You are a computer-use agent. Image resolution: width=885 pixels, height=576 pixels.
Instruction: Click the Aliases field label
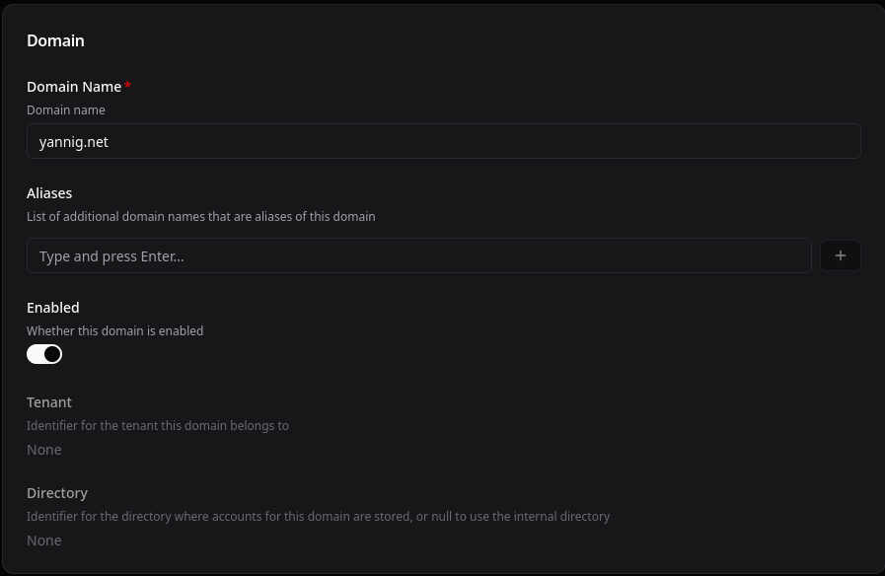coord(49,193)
